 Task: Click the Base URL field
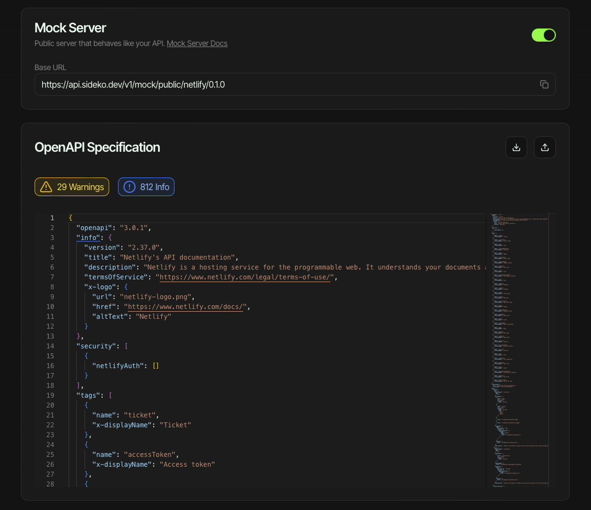pyautogui.click(x=295, y=84)
